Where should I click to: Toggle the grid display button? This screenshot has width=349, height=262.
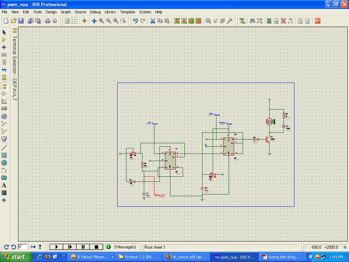75,21
